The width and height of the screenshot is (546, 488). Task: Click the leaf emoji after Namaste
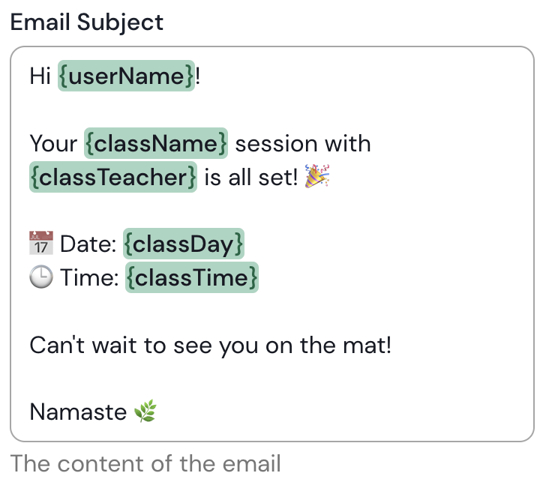[x=145, y=412]
